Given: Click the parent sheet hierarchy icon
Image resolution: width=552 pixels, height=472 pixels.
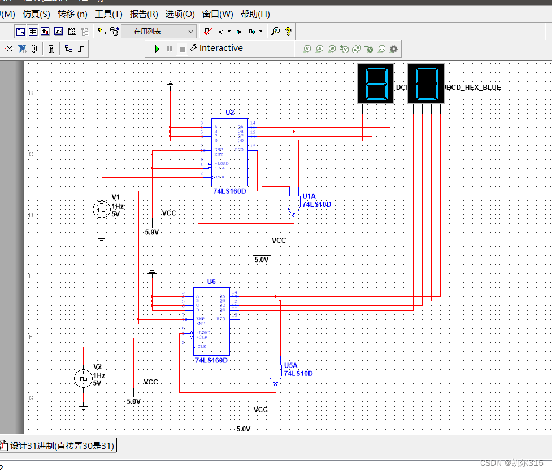Looking at the screenshot, I should tap(85, 31).
